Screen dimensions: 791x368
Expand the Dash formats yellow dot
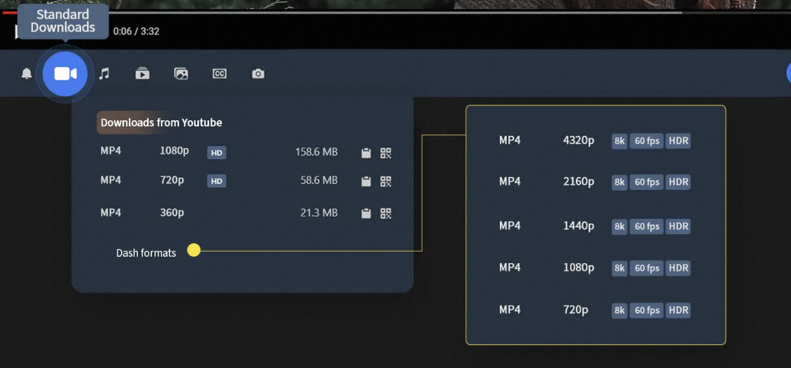[194, 250]
